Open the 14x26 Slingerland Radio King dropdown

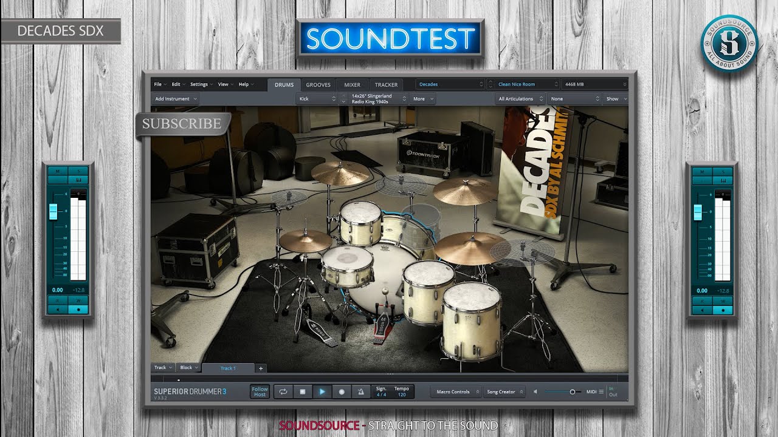pos(378,98)
